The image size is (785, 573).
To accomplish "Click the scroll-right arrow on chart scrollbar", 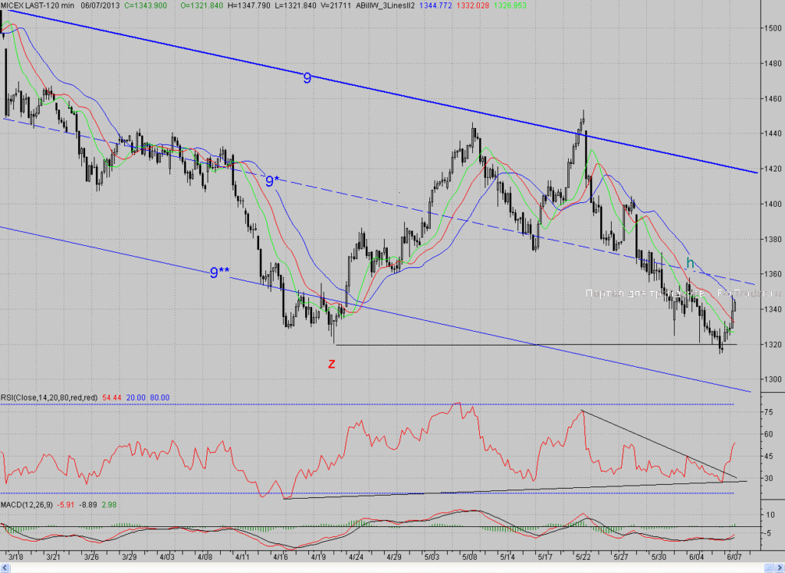I will [779, 568].
